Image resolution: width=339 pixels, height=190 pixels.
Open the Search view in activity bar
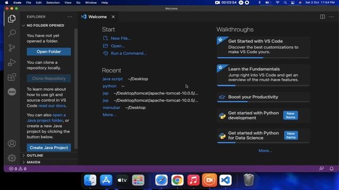click(12, 33)
